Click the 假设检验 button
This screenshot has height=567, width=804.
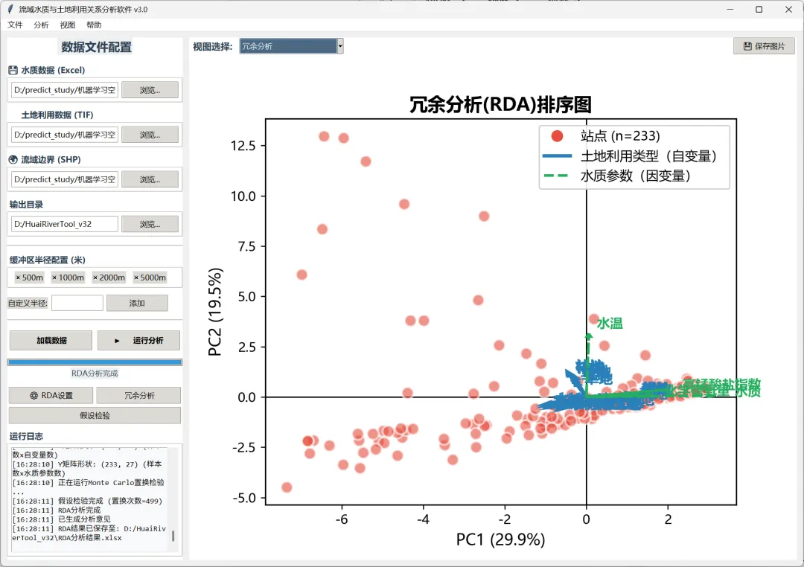pos(95,415)
